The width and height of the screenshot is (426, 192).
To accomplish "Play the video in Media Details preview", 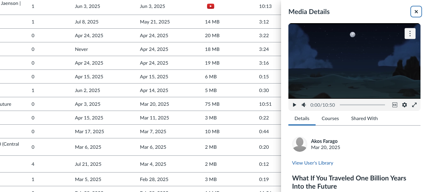I will [x=294, y=105].
